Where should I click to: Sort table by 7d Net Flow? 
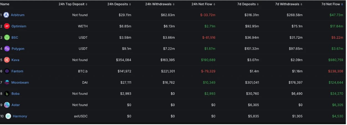332,4
